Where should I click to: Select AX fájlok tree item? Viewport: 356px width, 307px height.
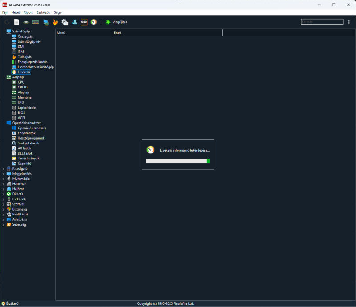24,148
